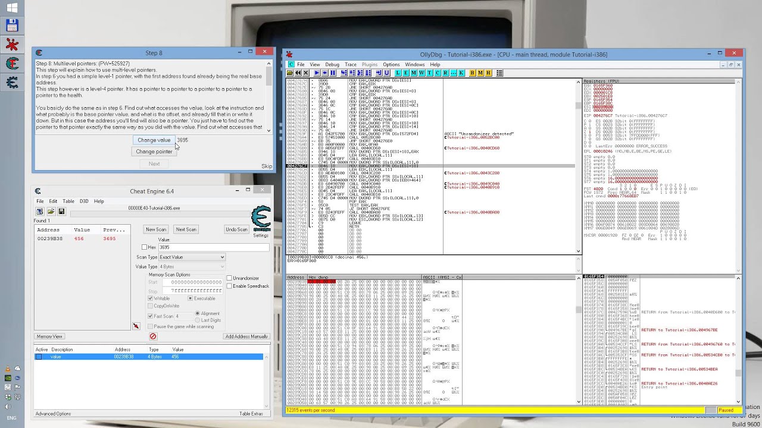Image resolution: width=762 pixels, height=428 pixels.
Task: Click OllyDbg Step into icon
Action: click(x=343, y=73)
